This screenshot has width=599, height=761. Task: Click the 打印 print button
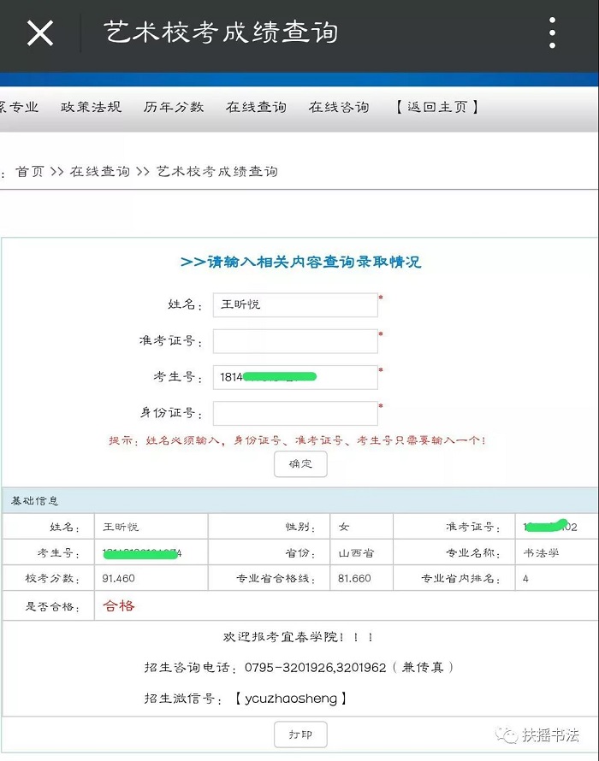coord(300,734)
